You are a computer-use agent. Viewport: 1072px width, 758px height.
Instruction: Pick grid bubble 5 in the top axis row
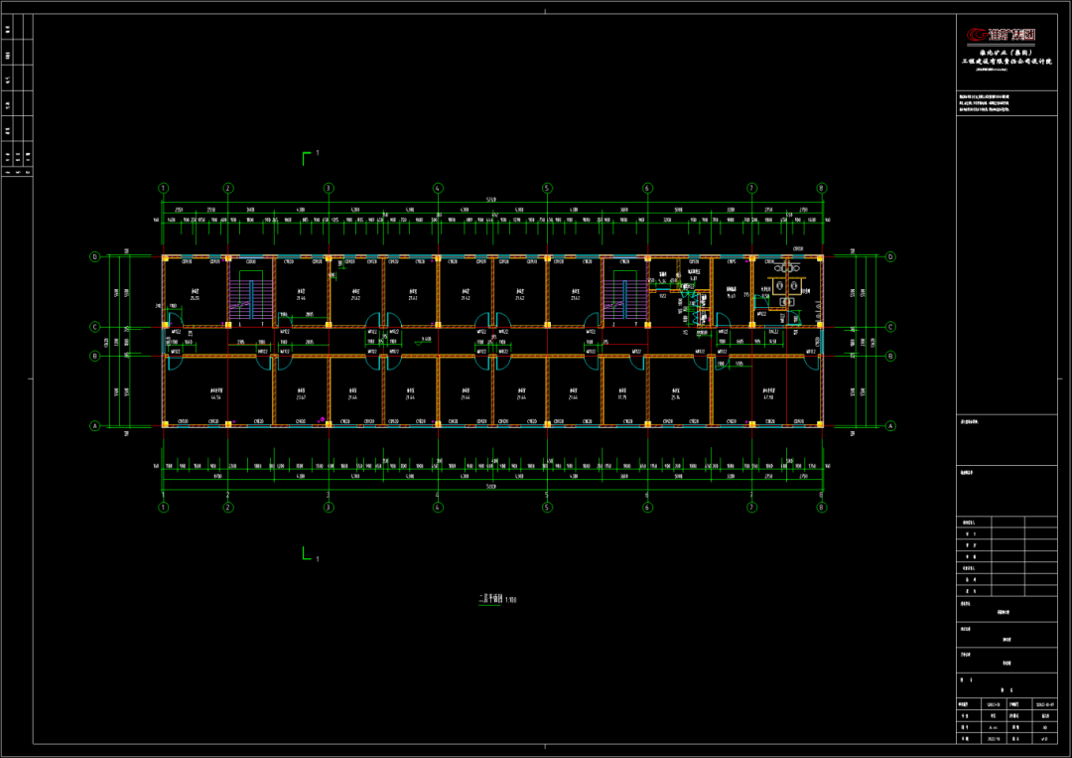546,188
